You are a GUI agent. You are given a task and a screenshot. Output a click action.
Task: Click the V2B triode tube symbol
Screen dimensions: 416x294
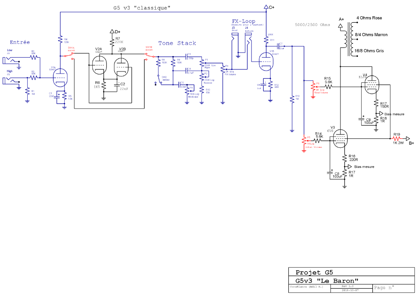121,67
